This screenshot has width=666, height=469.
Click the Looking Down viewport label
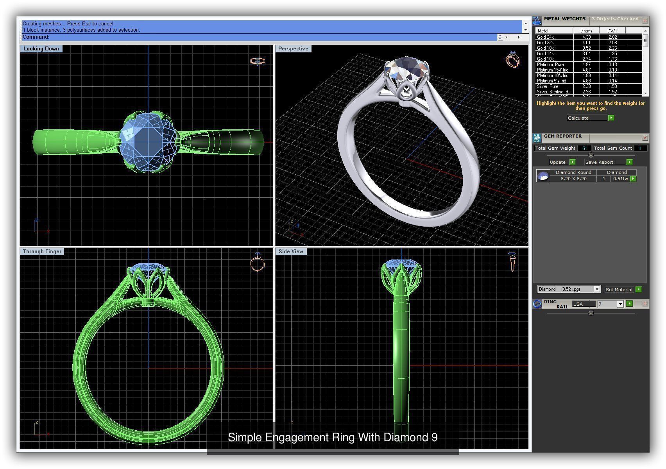pos(41,49)
